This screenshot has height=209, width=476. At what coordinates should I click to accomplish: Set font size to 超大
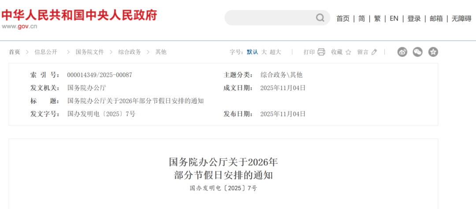275,52
